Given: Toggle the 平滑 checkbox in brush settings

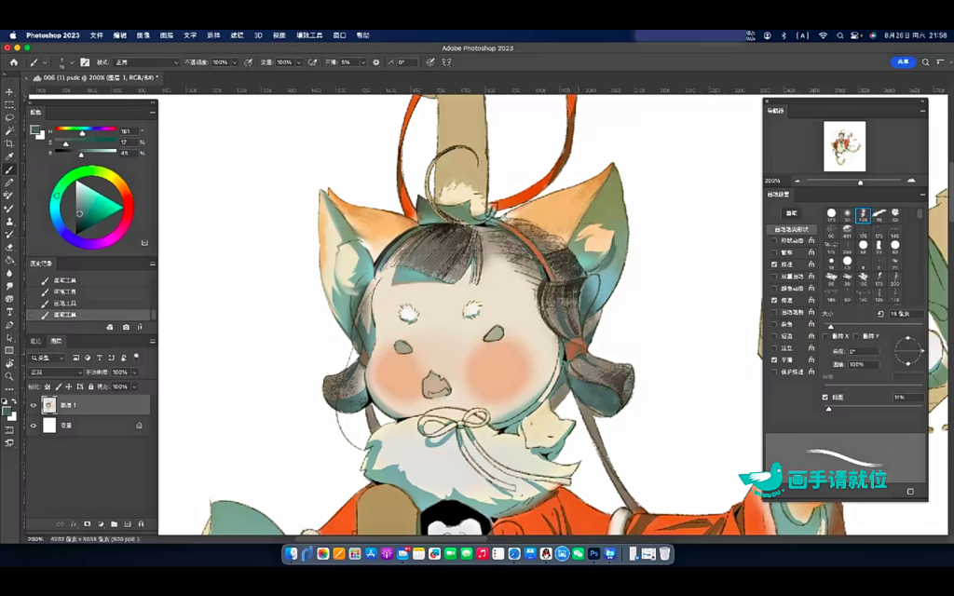Looking at the screenshot, I should (774, 359).
